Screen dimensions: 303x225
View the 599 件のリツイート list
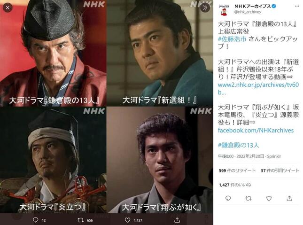[237, 171]
